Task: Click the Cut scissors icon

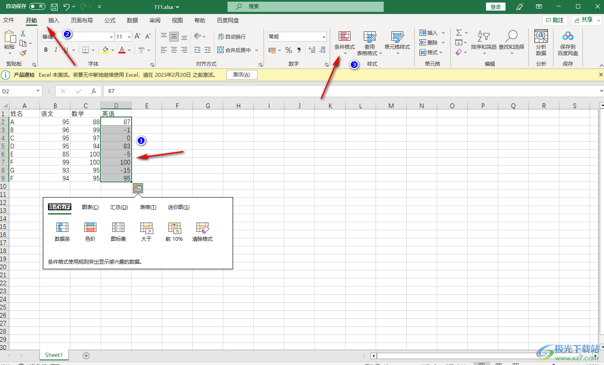Action: (x=23, y=33)
